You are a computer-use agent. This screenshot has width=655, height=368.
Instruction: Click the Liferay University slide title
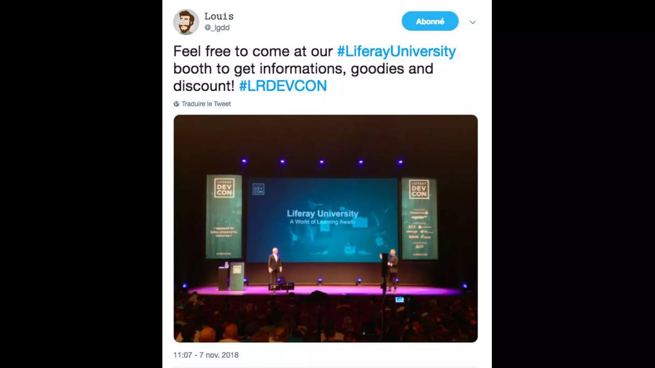point(322,213)
